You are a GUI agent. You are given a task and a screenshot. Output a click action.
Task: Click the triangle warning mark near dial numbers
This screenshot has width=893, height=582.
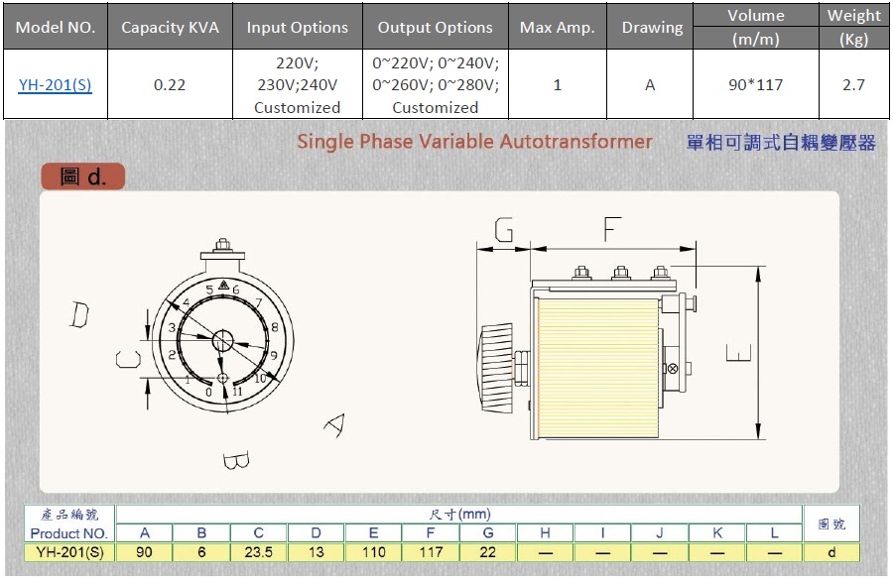pos(224,285)
